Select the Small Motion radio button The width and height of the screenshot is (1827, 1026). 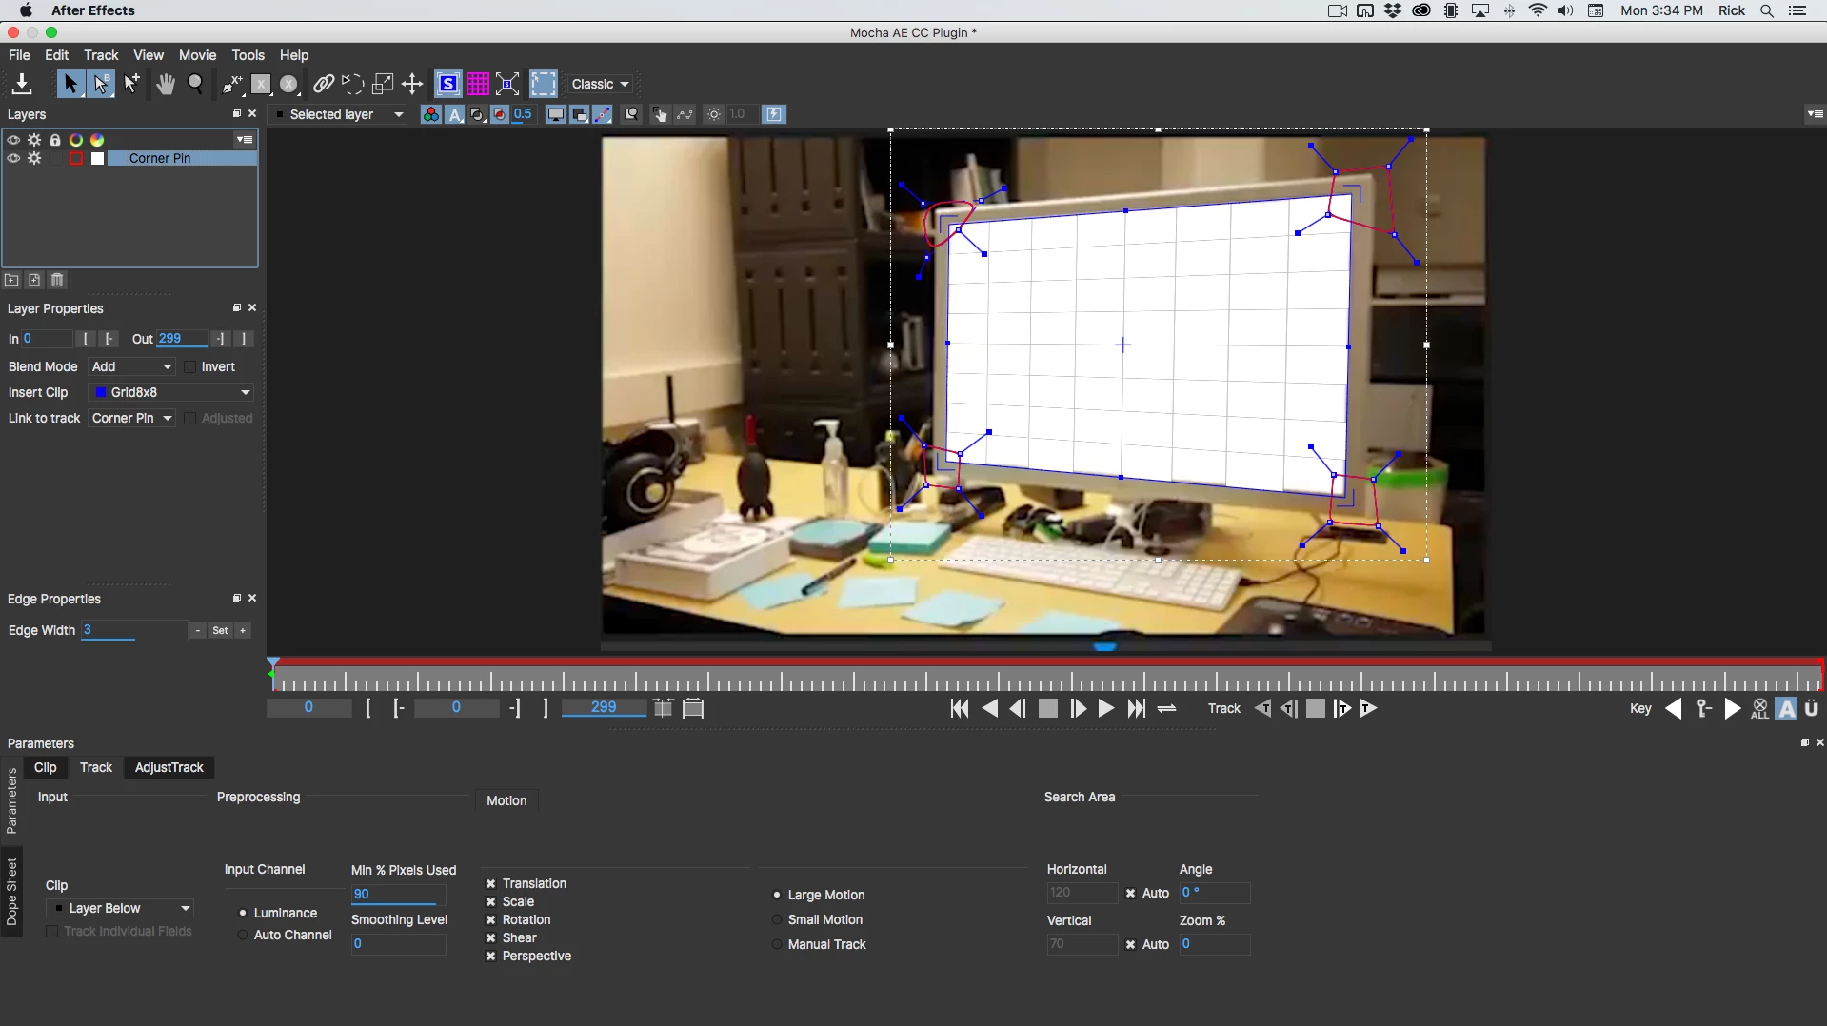click(x=777, y=919)
